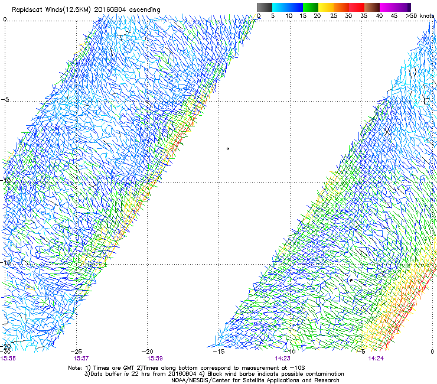Click the '0' latitude label beside the title
Image resolution: width=437 pixels, height=384 pixels.
coord(5,19)
